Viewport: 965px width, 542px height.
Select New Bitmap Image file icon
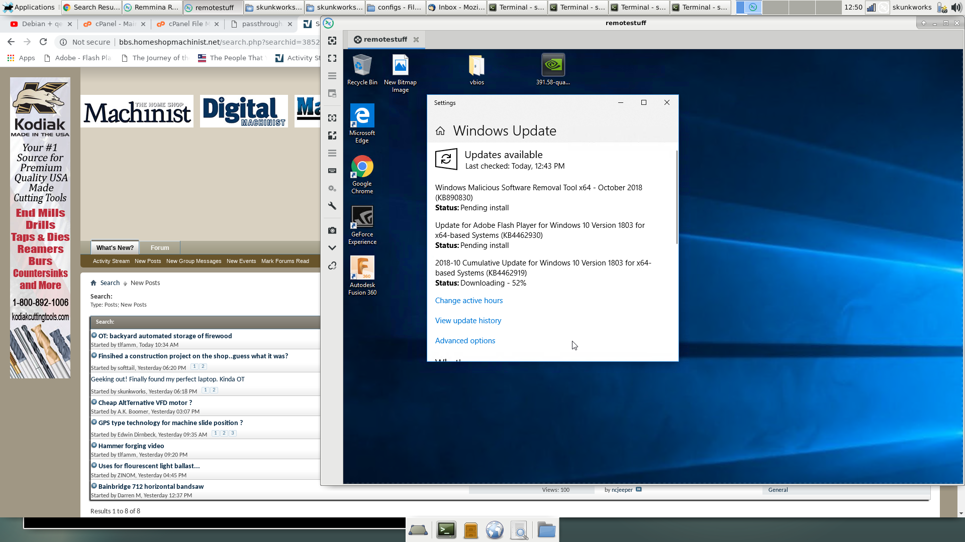pyautogui.click(x=400, y=73)
